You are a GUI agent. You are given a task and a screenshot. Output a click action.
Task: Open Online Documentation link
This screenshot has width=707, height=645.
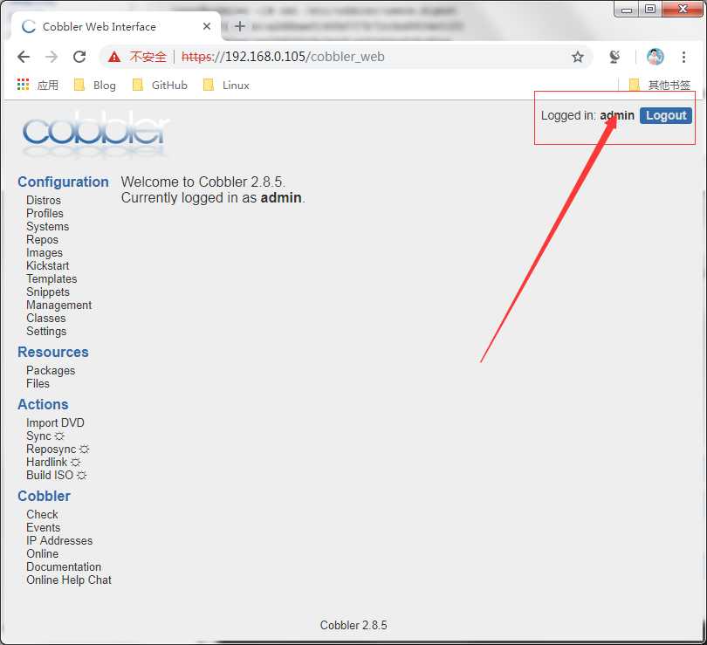pyautogui.click(x=64, y=560)
